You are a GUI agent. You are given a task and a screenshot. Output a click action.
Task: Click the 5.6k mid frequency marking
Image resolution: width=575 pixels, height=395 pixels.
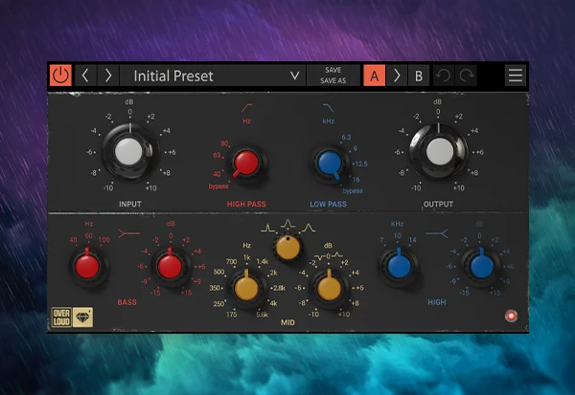coord(263,315)
